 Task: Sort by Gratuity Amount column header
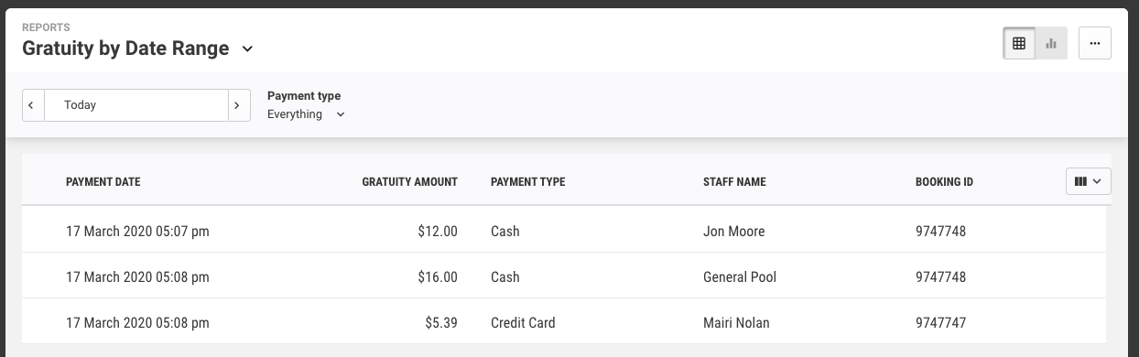(409, 182)
